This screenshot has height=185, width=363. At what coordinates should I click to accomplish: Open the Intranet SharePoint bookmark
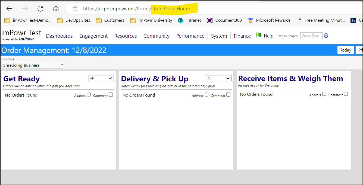[x=189, y=20]
